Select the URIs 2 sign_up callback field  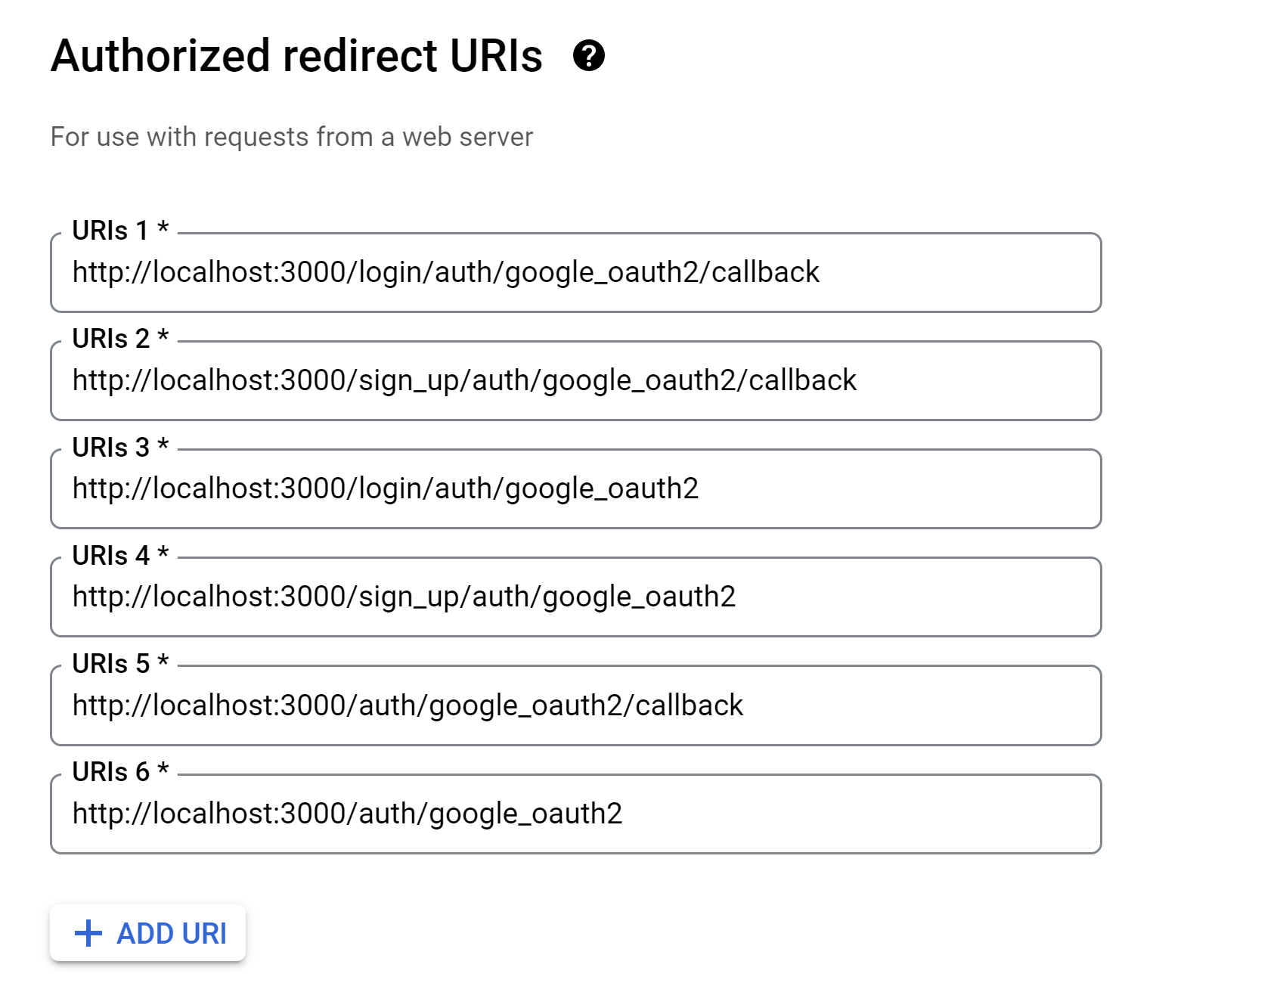click(575, 380)
